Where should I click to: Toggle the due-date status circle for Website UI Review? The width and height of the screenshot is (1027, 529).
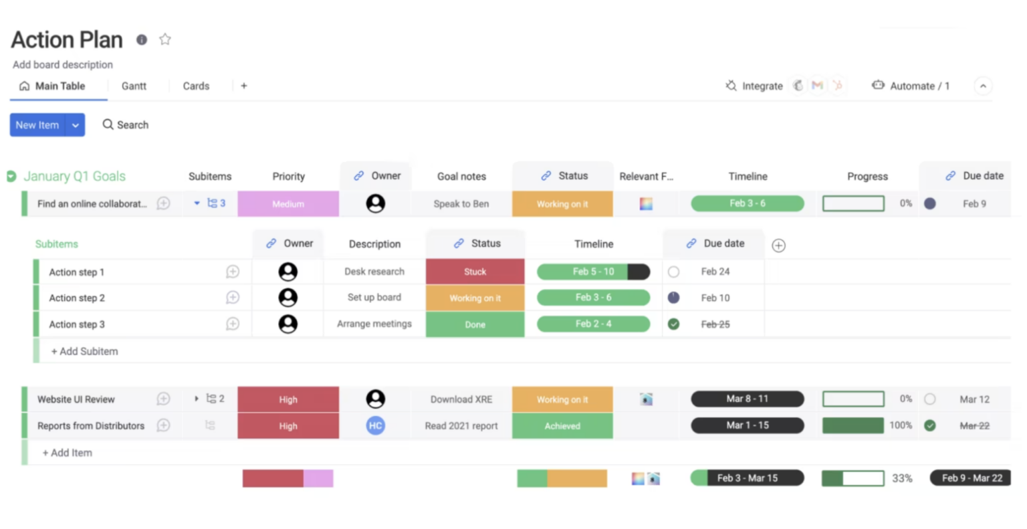point(929,399)
